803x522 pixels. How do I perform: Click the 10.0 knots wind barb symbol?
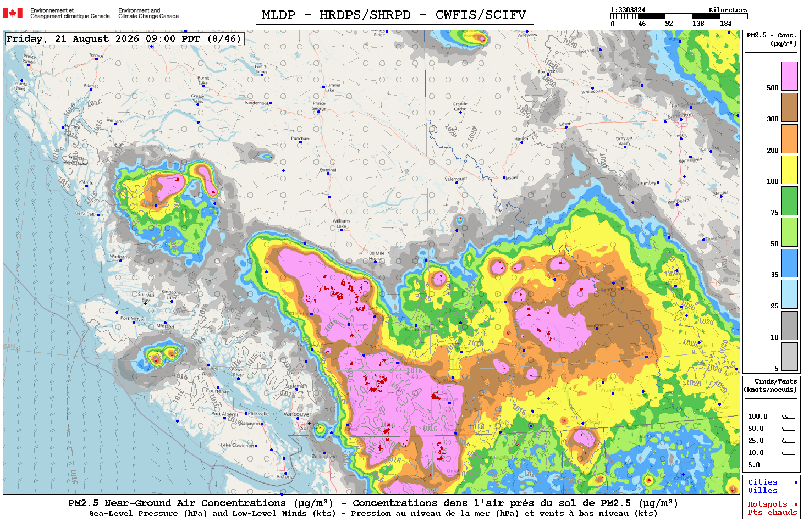point(788,453)
